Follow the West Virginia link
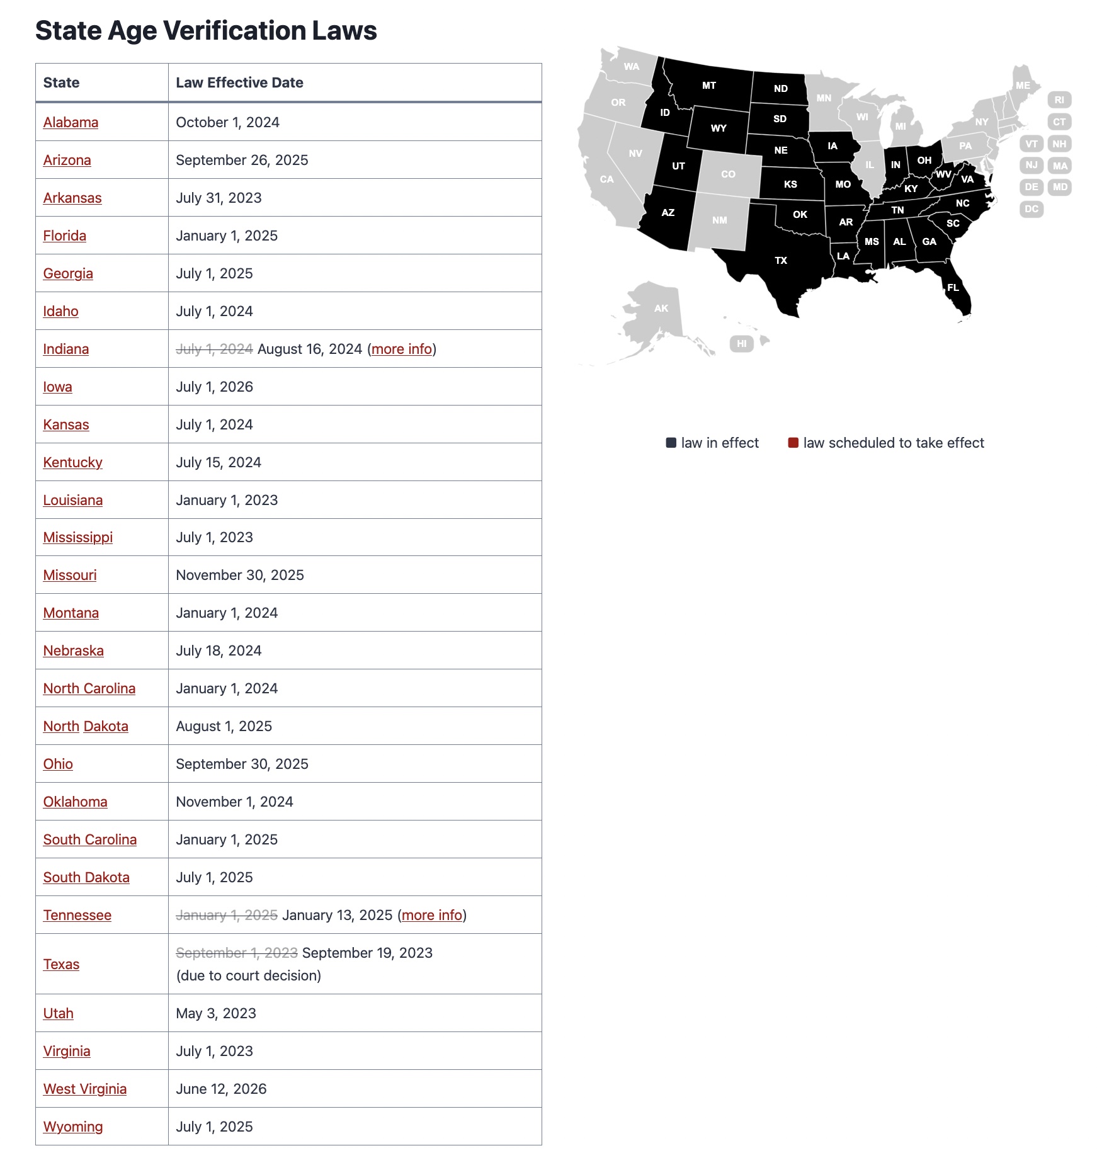The width and height of the screenshot is (1097, 1153). pyautogui.click(x=84, y=1089)
